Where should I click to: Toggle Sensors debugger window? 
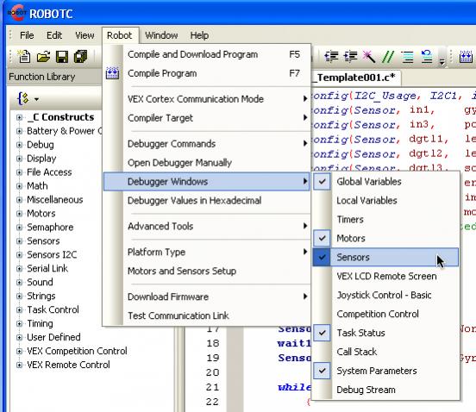click(x=385, y=257)
